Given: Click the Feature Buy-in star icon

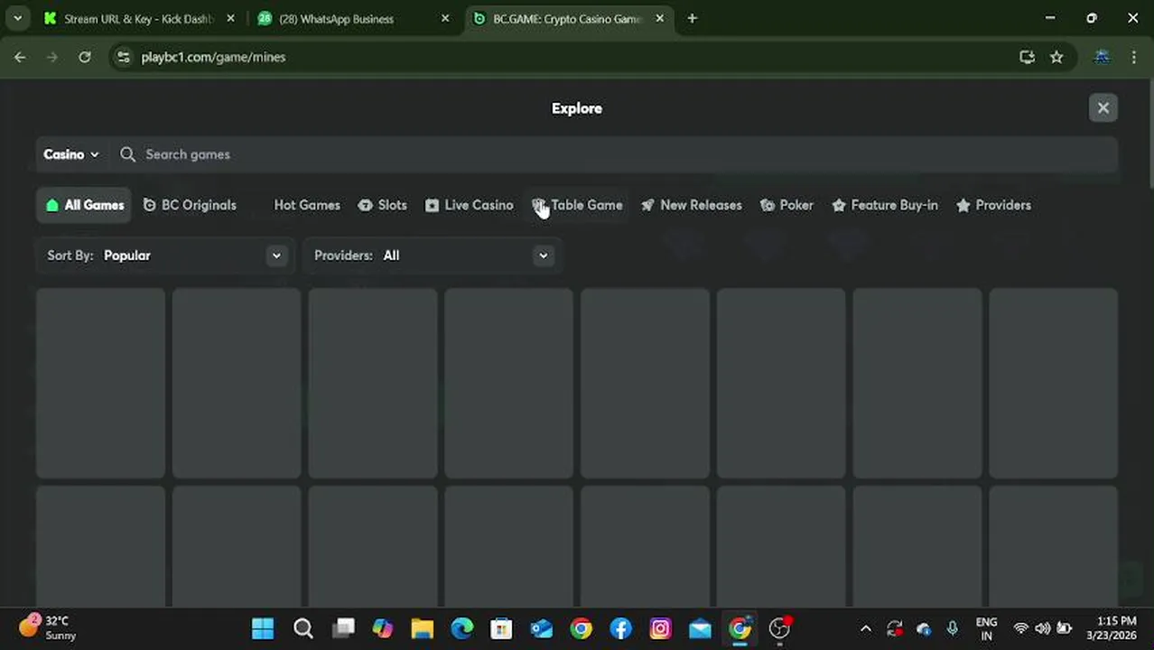Looking at the screenshot, I should (839, 205).
